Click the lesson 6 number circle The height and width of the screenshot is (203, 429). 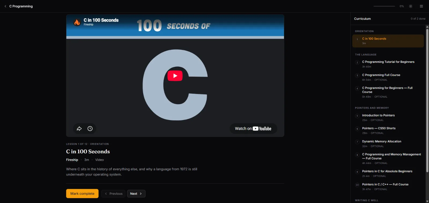point(357,129)
